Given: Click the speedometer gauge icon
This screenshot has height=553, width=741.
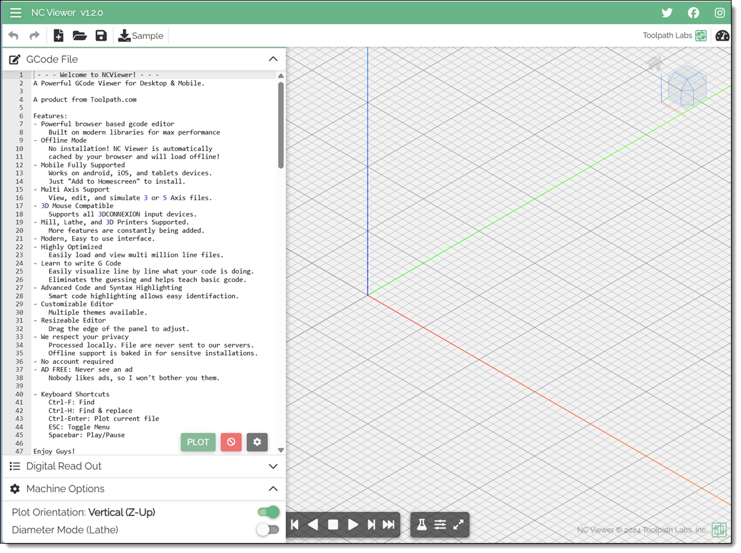Looking at the screenshot, I should tap(722, 36).
